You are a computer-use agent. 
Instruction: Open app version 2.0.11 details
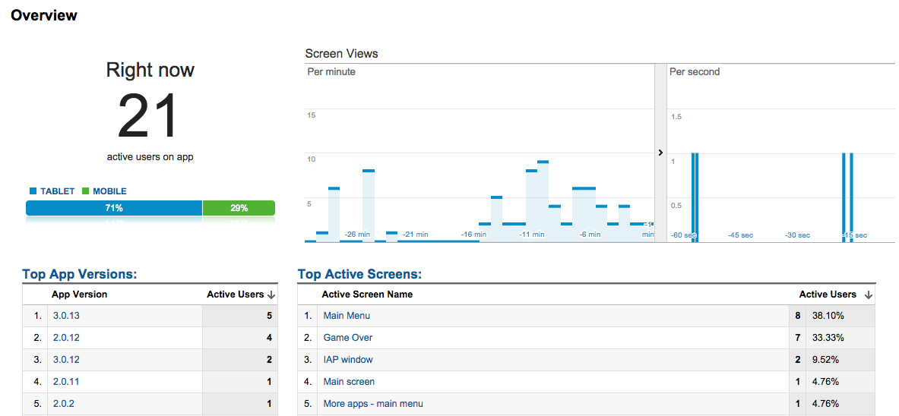66,382
